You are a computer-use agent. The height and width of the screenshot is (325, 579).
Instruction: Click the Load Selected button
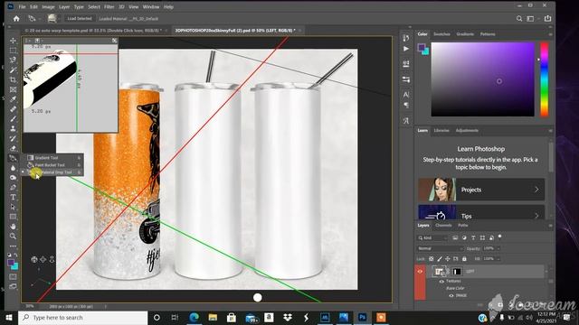click(x=80, y=18)
